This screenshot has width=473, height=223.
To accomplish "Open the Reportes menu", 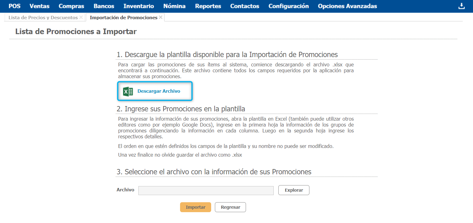I will (208, 6).
